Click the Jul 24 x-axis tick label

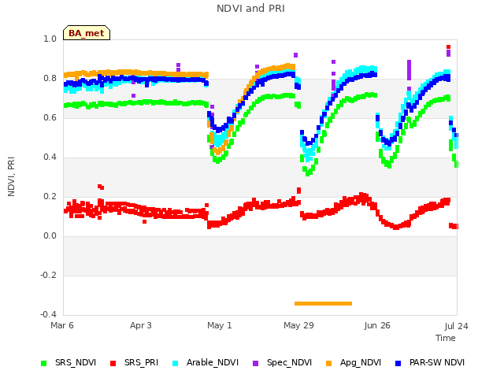point(457,326)
